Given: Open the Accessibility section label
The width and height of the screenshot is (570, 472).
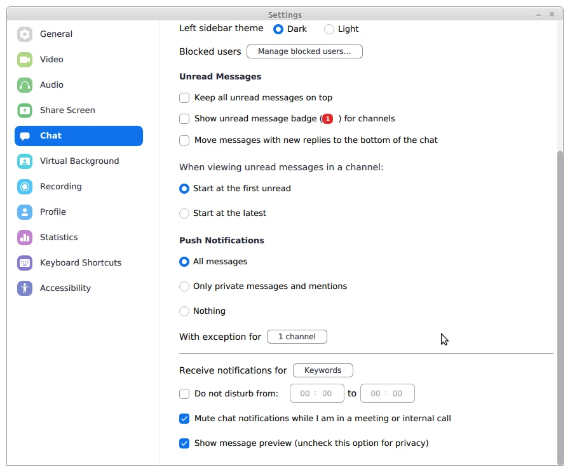Looking at the screenshot, I should point(65,288).
